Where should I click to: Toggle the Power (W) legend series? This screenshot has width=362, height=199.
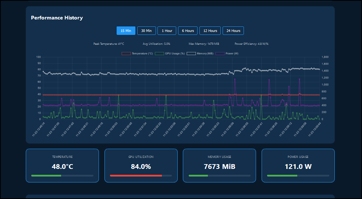(x=227, y=54)
